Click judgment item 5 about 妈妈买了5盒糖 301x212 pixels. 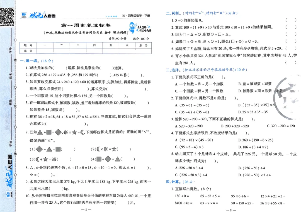click(x=234, y=48)
